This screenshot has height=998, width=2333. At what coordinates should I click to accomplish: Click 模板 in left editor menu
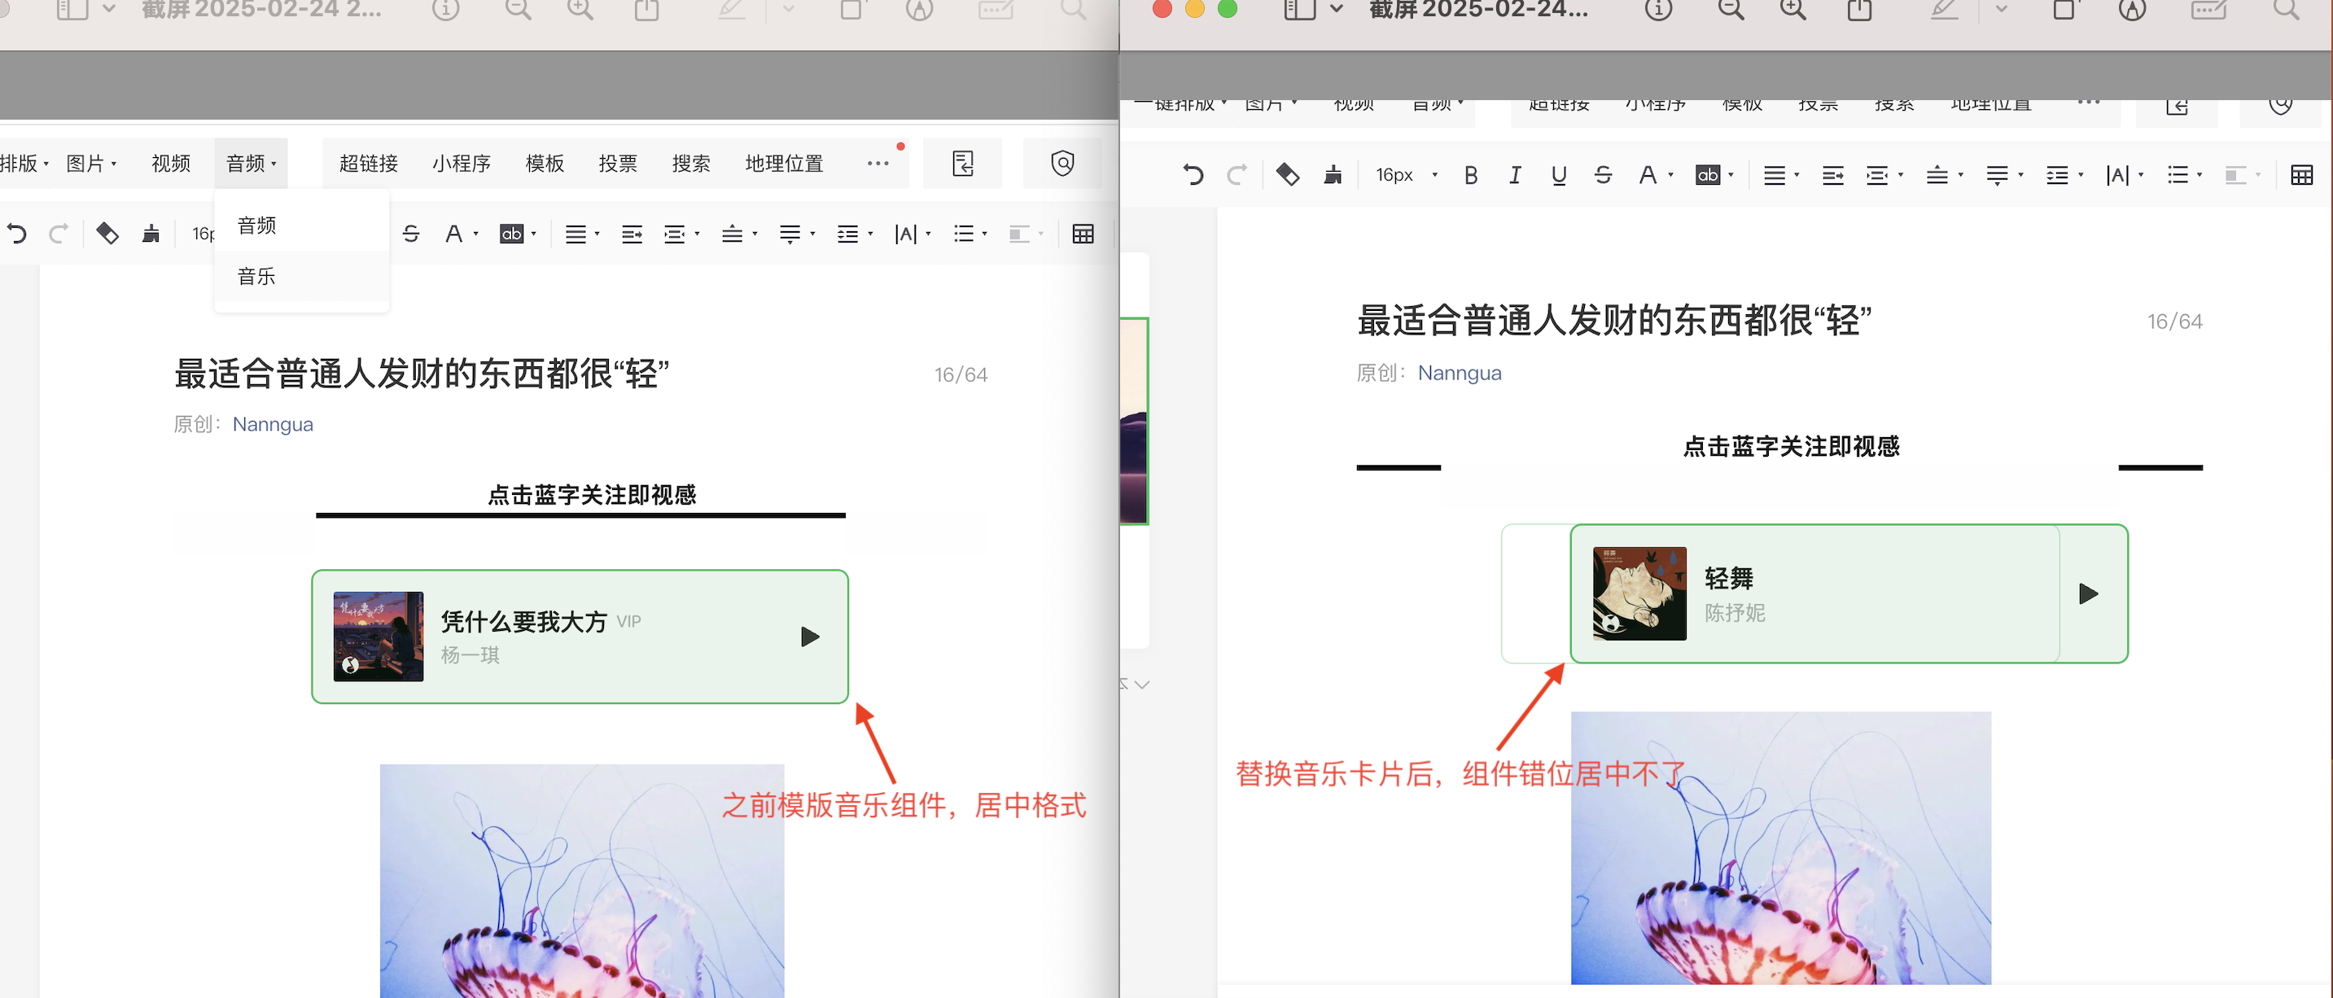click(x=545, y=164)
